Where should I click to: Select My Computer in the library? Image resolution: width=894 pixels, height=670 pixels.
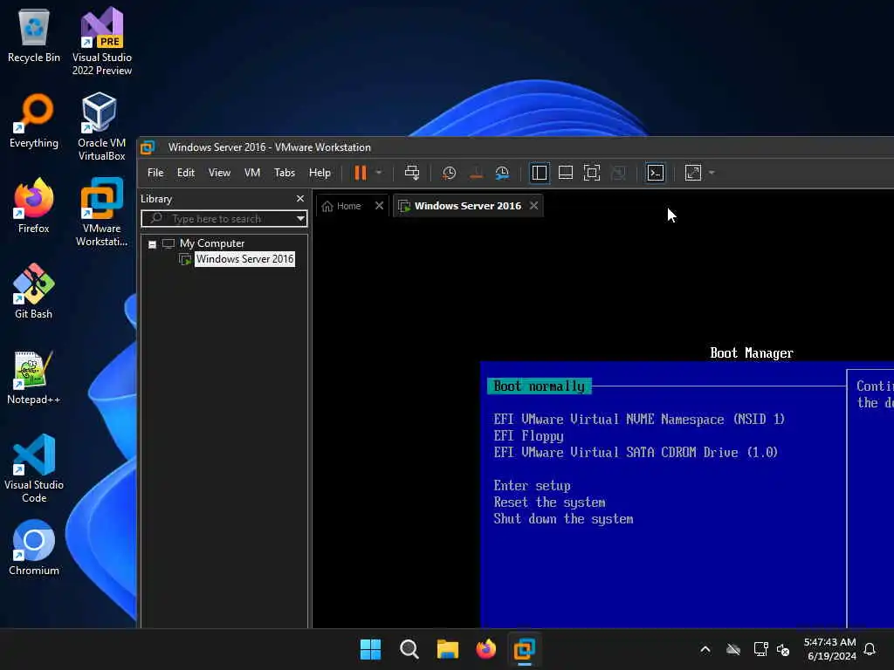point(212,243)
